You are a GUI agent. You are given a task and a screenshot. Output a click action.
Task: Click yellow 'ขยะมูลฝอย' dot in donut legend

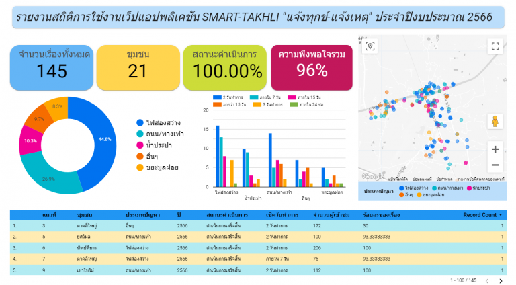[x=140, y=167]
